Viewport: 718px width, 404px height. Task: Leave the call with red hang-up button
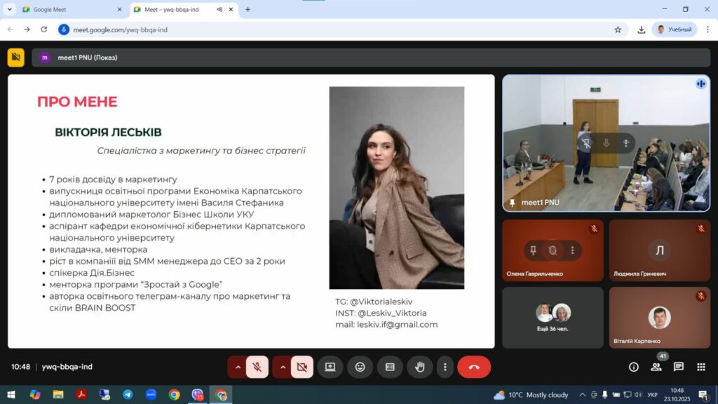click(x=474, y=367)
